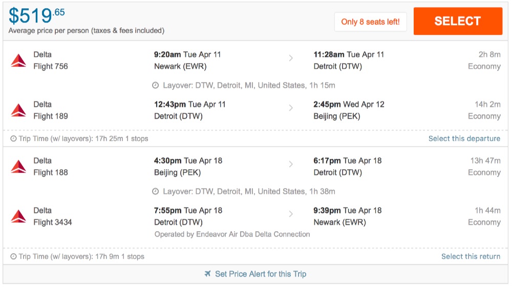The height and width of the screenshot is (287, 512).
Task: Click the 'Only 8 seats left!' badge
Action: pyautogui.click(x=370, y=22)
